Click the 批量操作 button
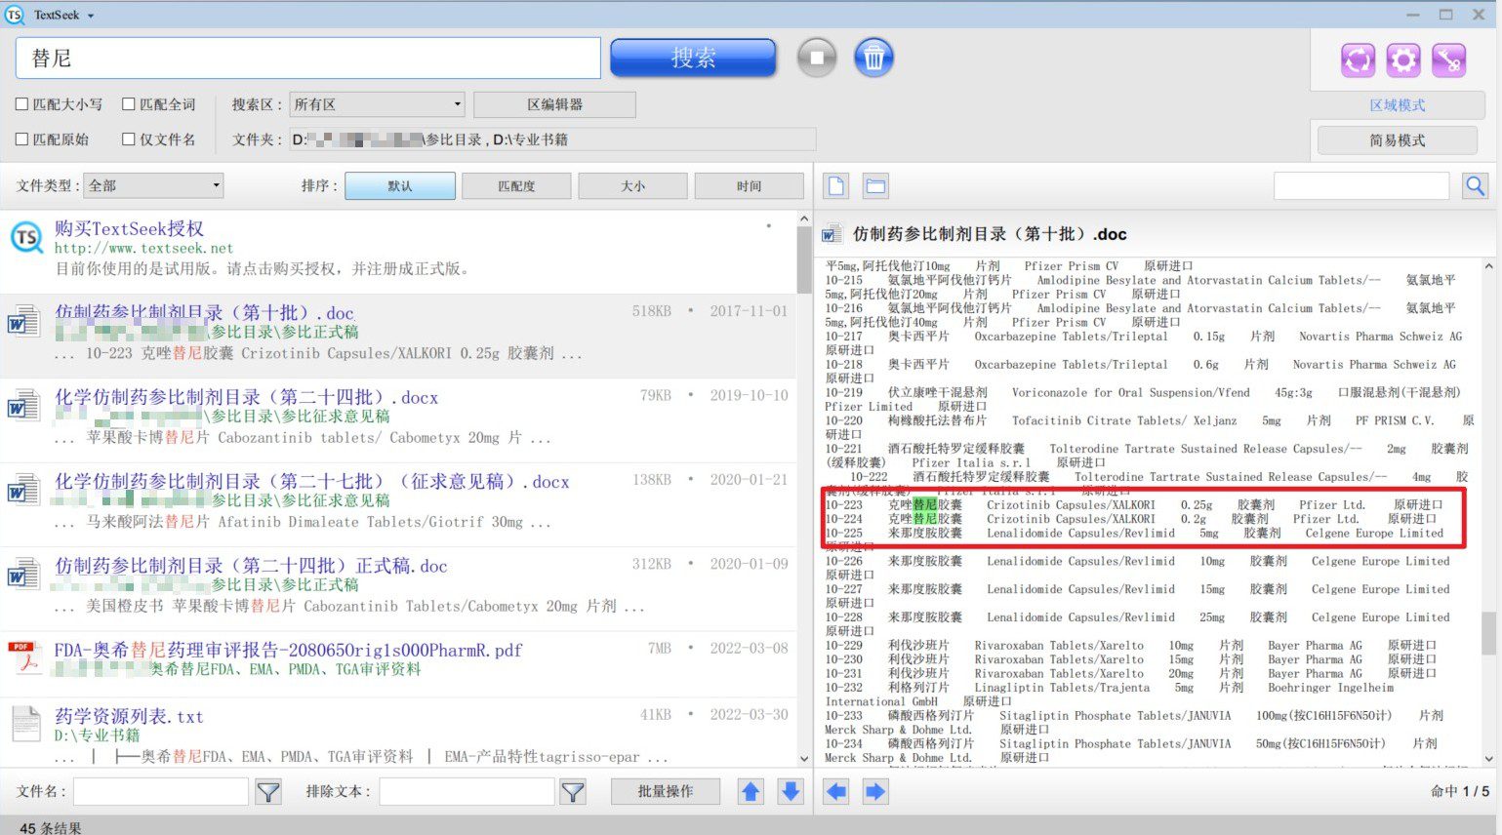 tap(666, 791)
